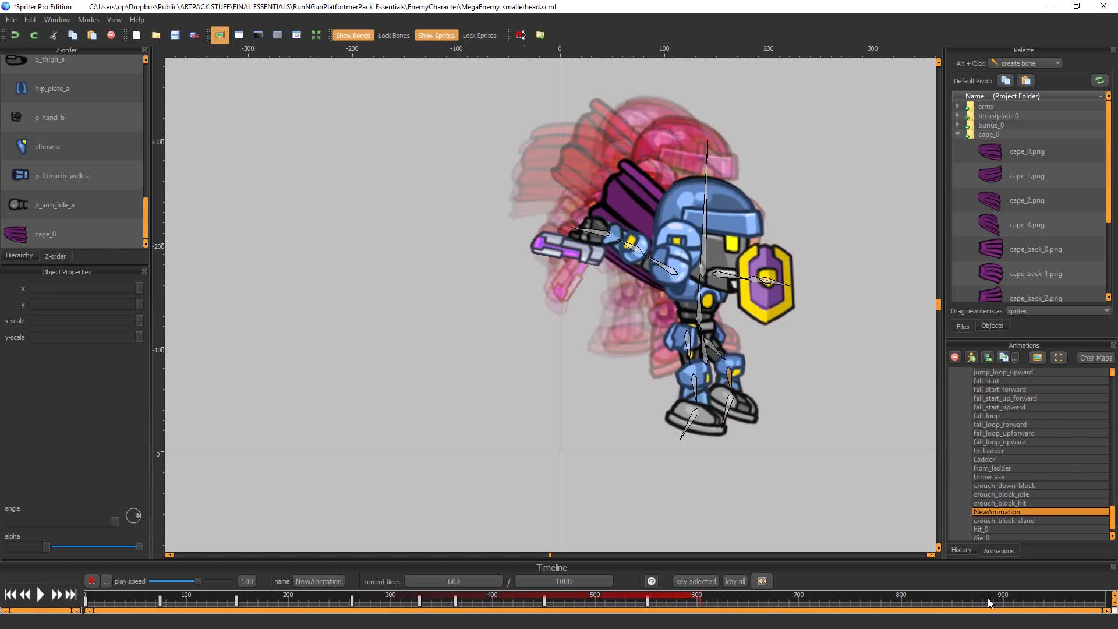The image size is (1118, 629).
Task: Toggle Show Sprites button
Action: 436,36
